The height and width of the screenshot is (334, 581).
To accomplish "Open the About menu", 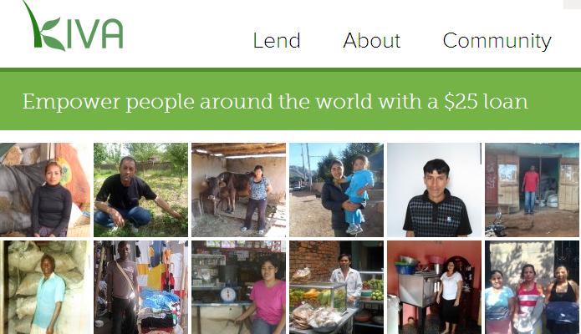I will (x=372, y=40).
